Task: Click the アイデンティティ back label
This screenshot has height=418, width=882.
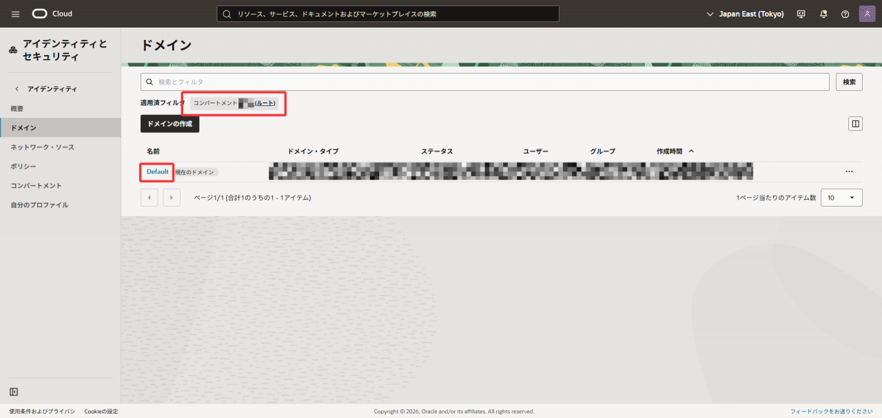Action: click(x=52, y=89)
